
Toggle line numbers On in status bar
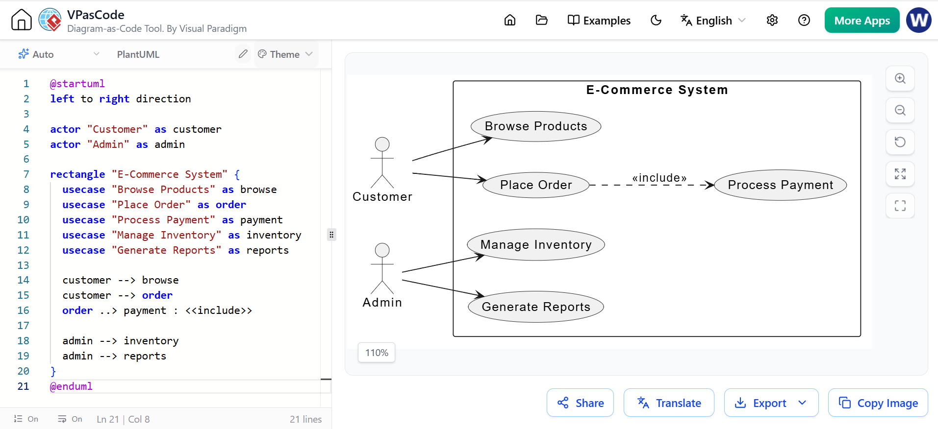[26, 419]
